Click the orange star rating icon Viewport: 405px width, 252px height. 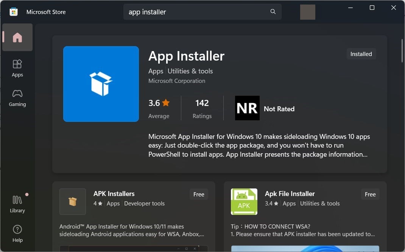166,103
